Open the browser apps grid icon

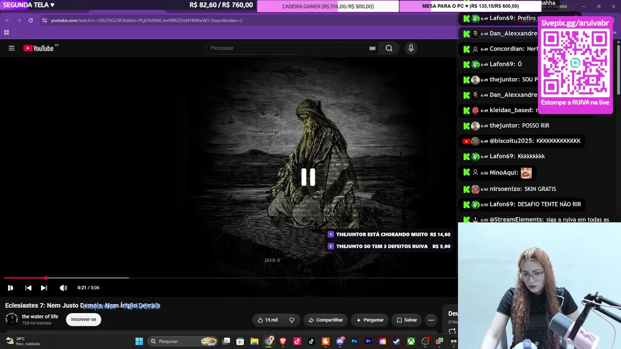pyautogui.click(x=6, y=32)
